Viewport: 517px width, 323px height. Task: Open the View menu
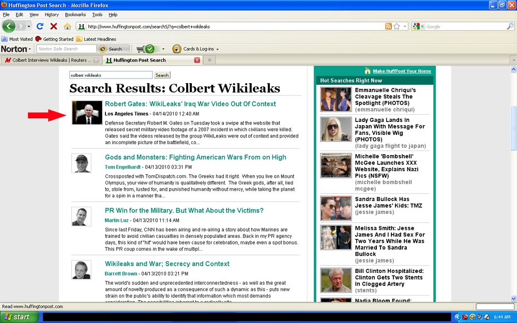click(34, 14)
